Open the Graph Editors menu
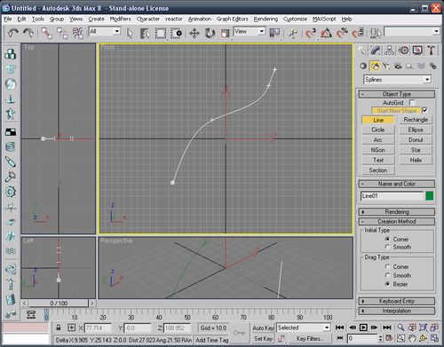The width and height of the screenshot is (444, 347). (x=233, y=20)
